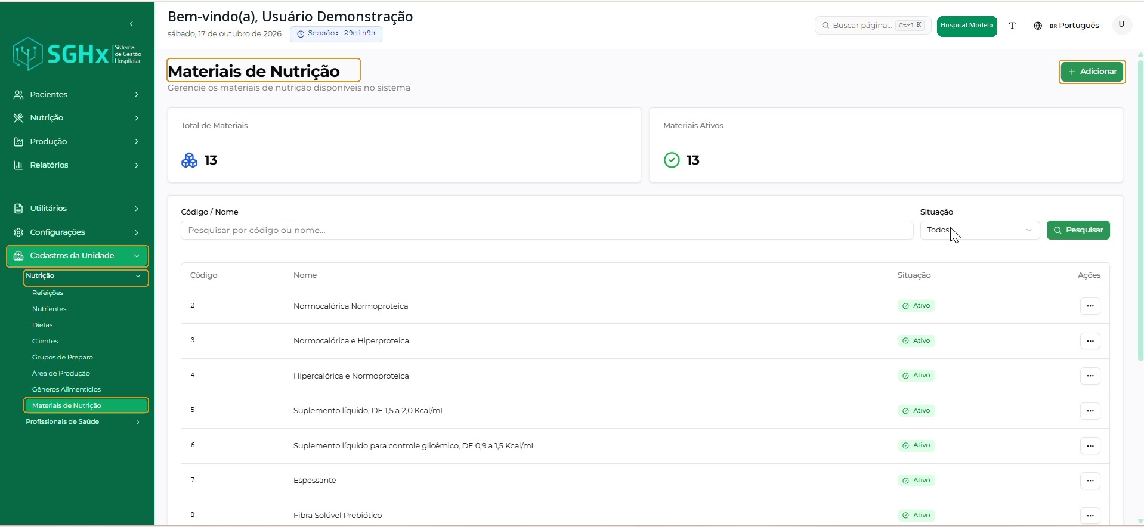Expand Profissionais de Saúde submenu chevron

pos(138,422)
